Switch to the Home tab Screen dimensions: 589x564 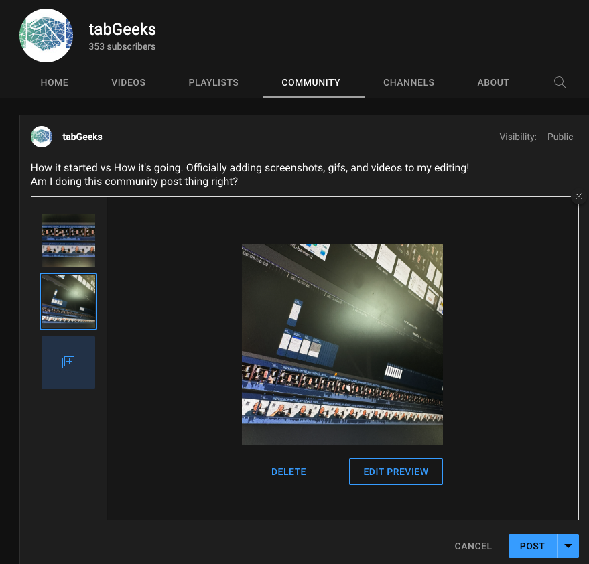point(54,82)
